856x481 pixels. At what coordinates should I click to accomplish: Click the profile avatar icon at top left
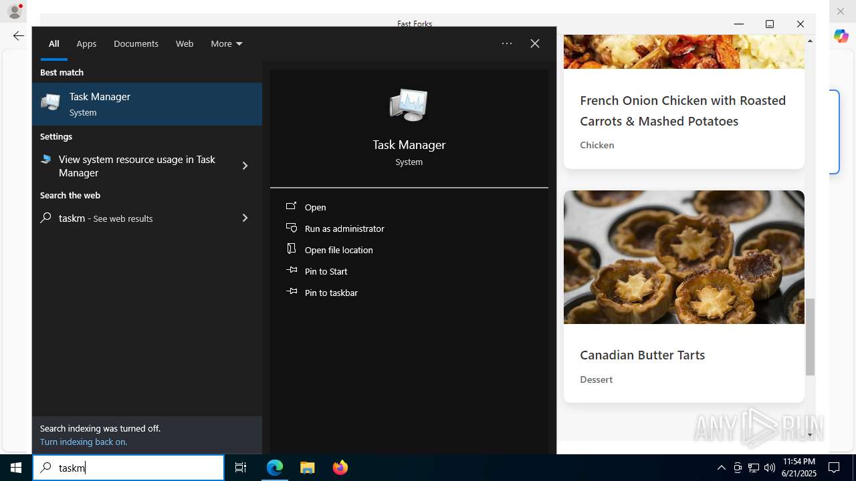pos(15,11)
